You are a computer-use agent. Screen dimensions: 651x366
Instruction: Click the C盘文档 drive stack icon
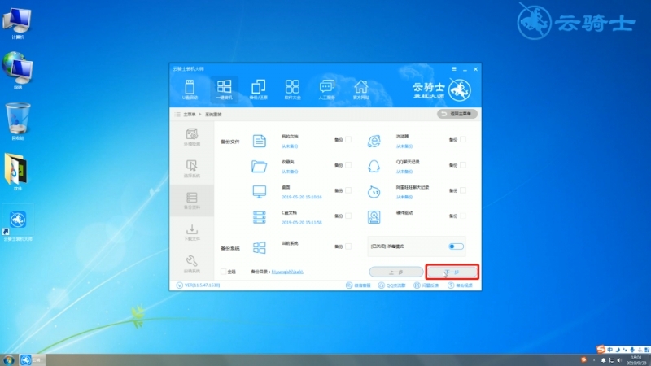coord(259,217)
